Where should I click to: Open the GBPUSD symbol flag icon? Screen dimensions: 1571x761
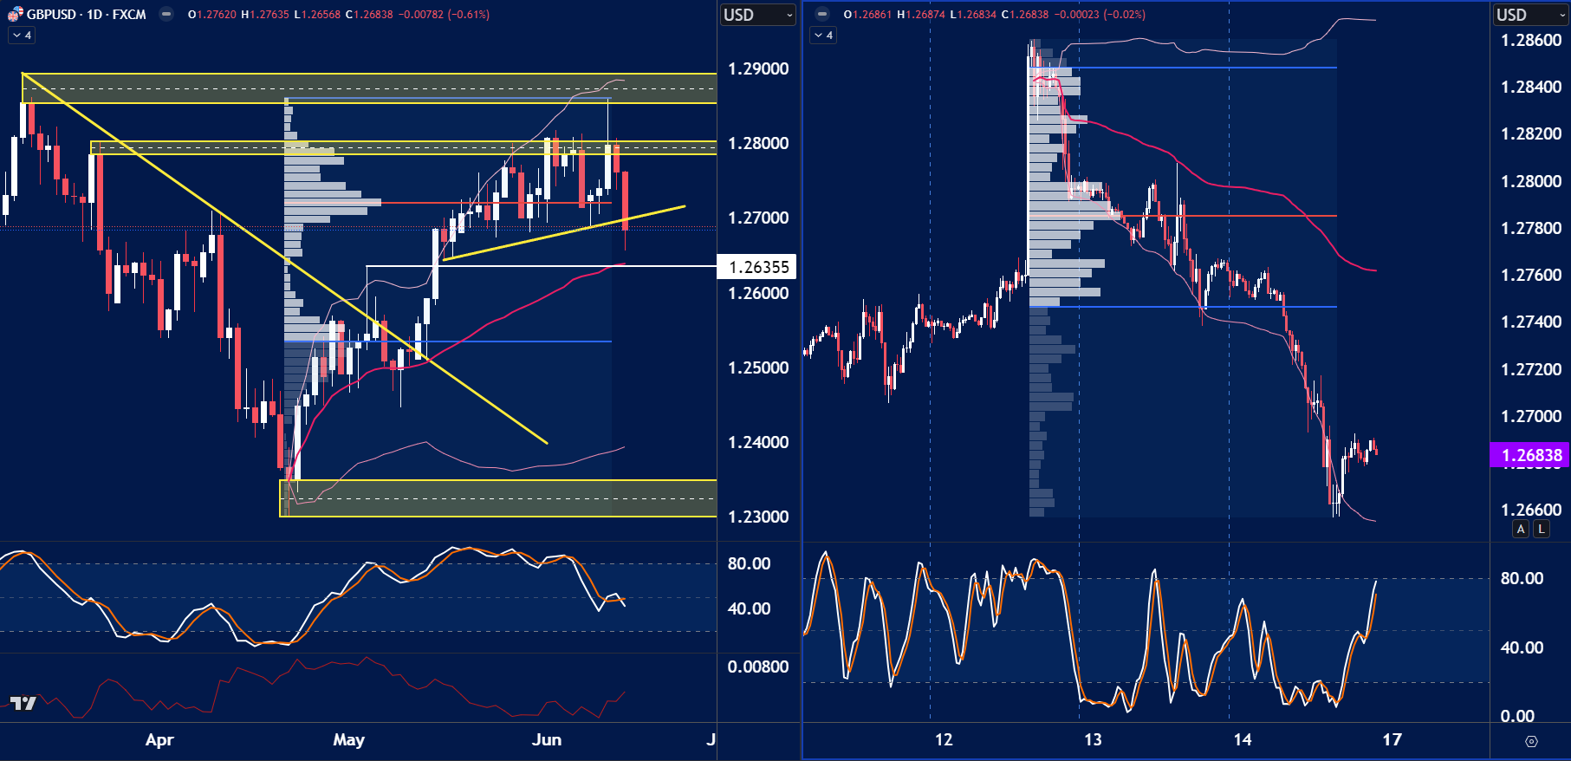[x=16, y=15]
